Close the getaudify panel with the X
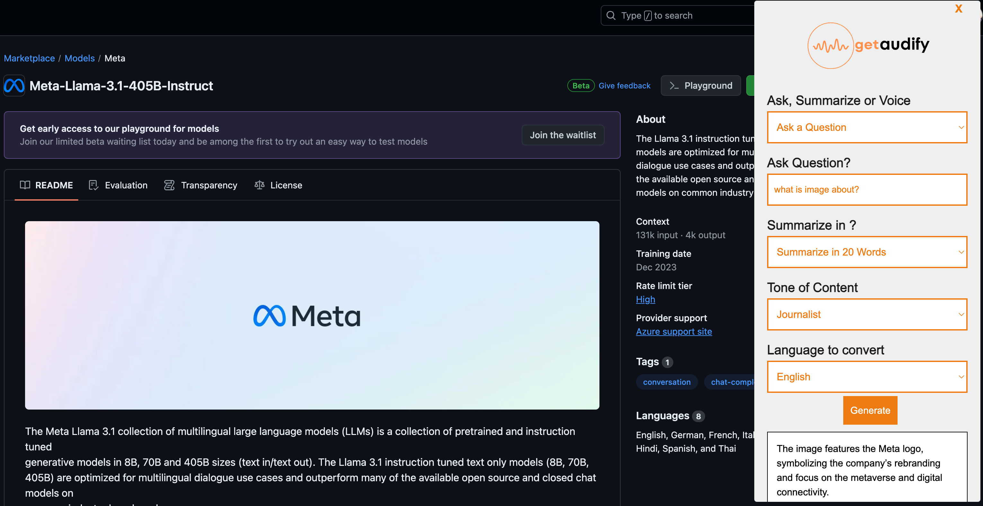Screen dimensions: 983x506 click(x=959, y=9)
